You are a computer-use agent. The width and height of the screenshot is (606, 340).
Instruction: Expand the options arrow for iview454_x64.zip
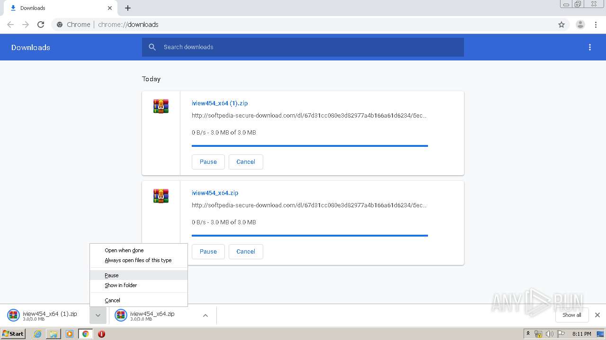pyautogui.click(x=205, y=315)
